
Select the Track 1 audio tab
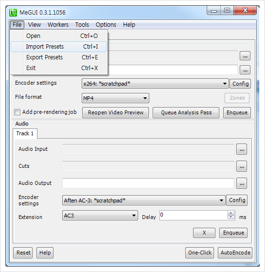pos(25,133)
